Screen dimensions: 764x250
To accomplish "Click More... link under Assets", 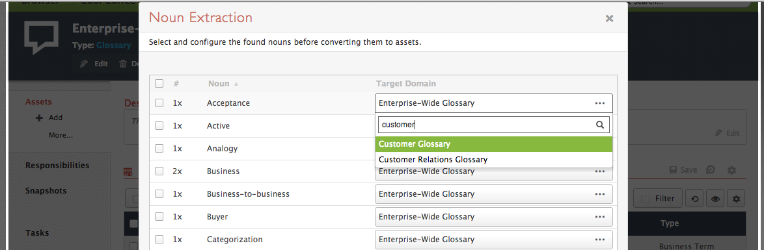I will tap(61, 135).
